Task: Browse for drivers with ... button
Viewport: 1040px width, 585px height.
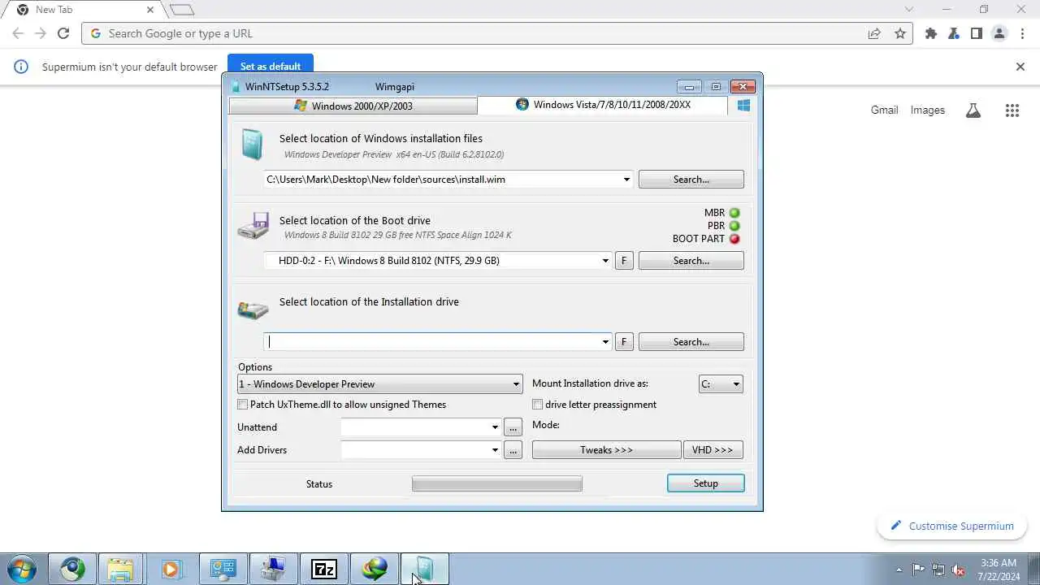Action: pyautogui.click(x=513, y=450)
